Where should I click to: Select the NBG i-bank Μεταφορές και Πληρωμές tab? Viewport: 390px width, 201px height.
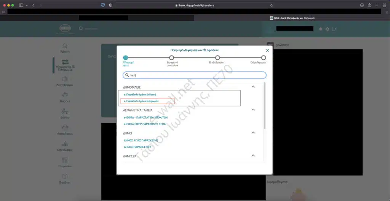pyautogui.click(x=292, y=18)
